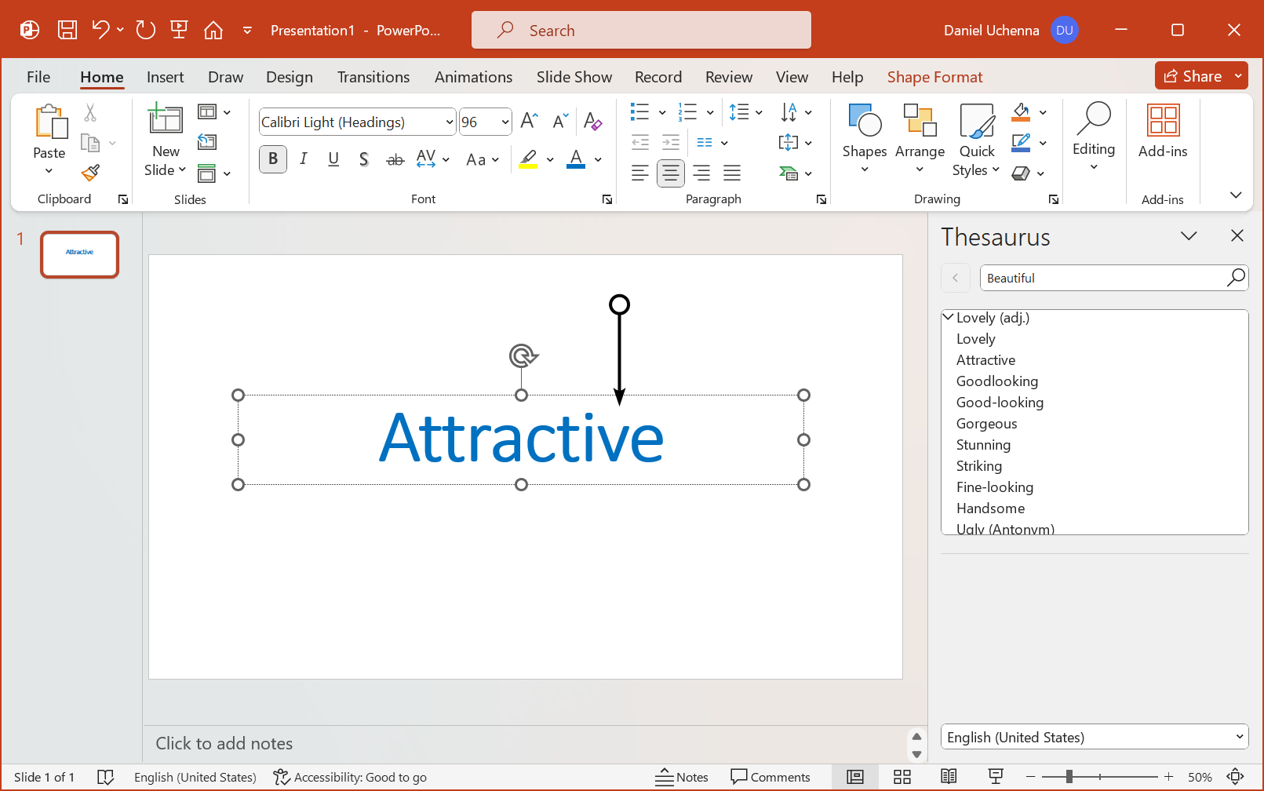The image size is (1264, 791).
Task: Start slide show from status bar
Action: (x=996, y=777)
